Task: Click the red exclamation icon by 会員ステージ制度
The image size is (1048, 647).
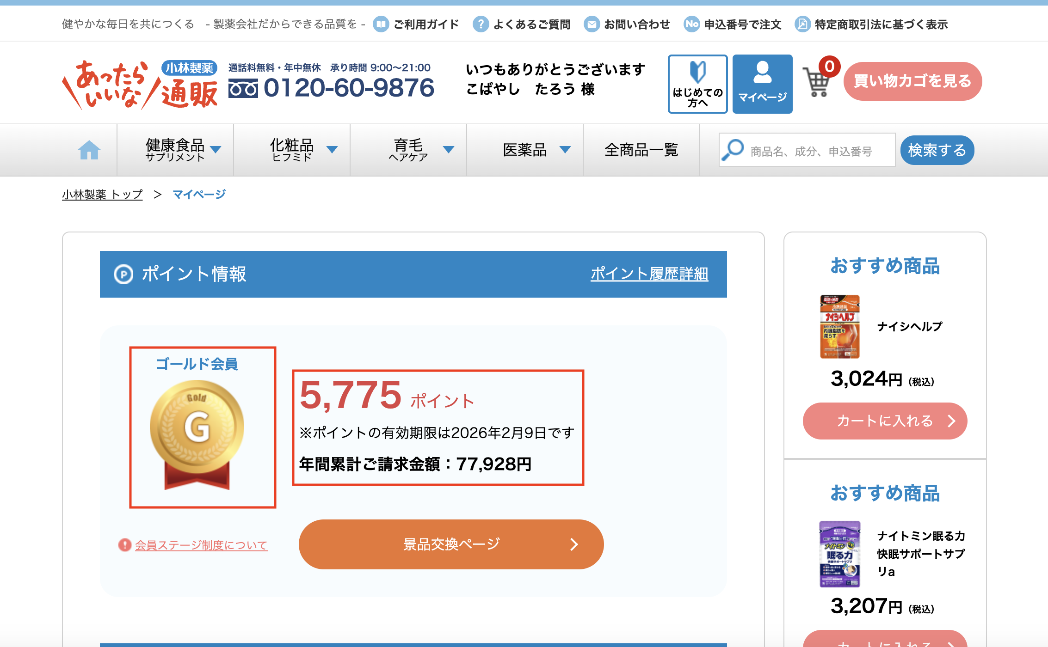Action: point(124,545)
